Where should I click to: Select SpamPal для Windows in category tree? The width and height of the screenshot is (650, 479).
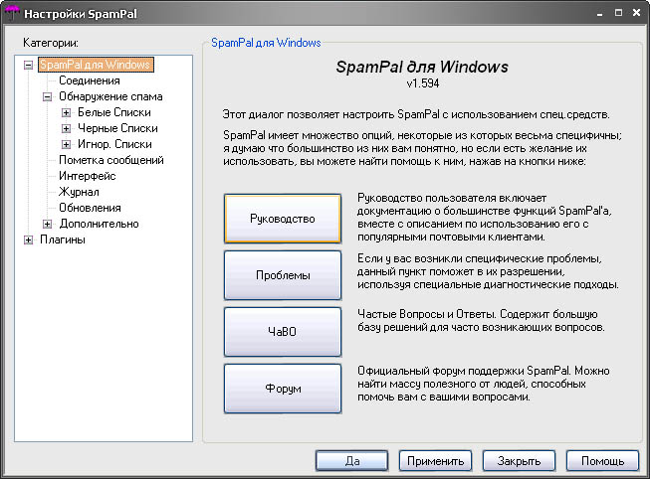96,65
